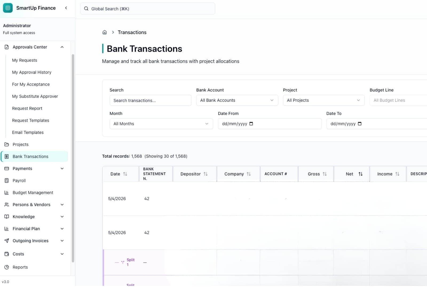Open the All Bank Accounts dropdown

[x=237, y=100]
